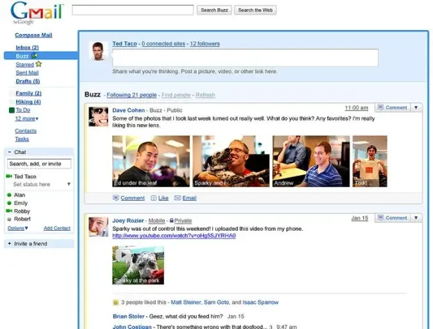Image resolution: width=433 pixels, height=329 pixels.
Task: Open the 'Sparky and I' photo
Action: pyautogui.click(x=231, y=161)
